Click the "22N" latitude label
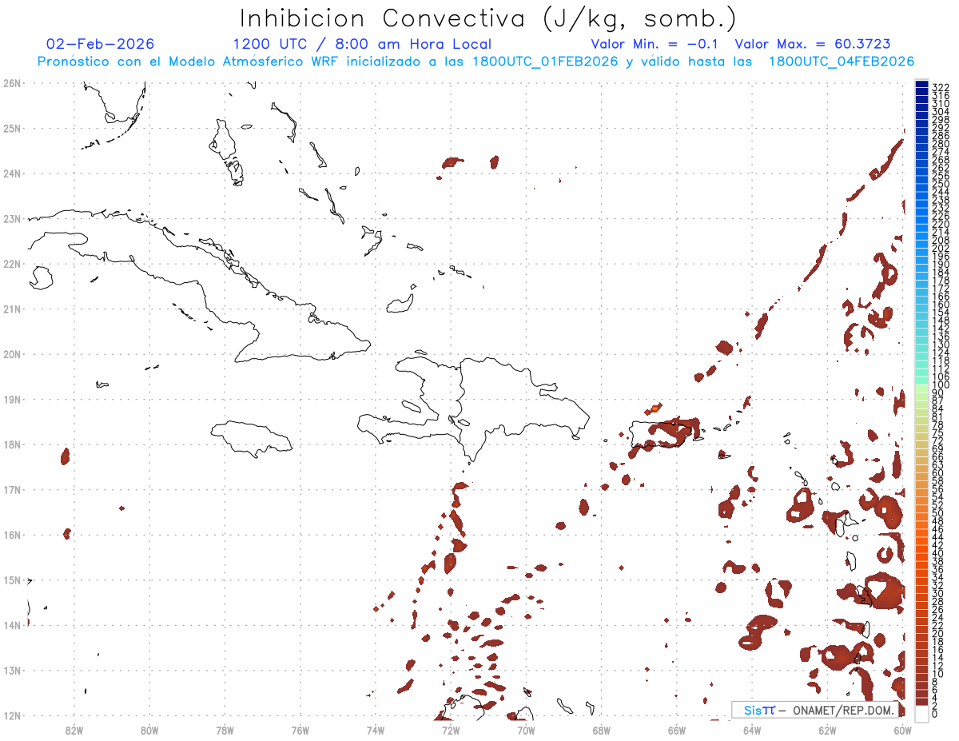This screenshot has width=959, height=741. [12, 264]
